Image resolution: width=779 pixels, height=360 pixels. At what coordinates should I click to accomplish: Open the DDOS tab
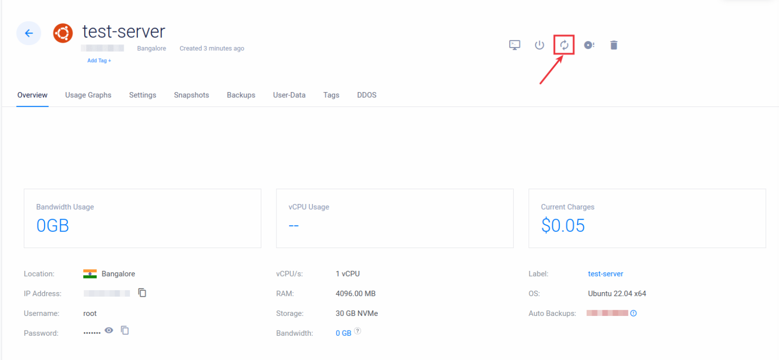pyautogui.click(x=366, y=95)
